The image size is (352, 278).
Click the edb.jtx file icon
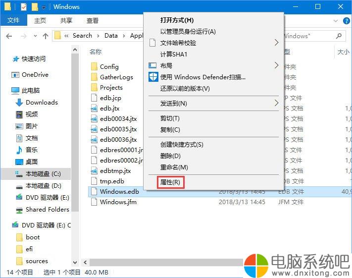[x=94, y=109]
